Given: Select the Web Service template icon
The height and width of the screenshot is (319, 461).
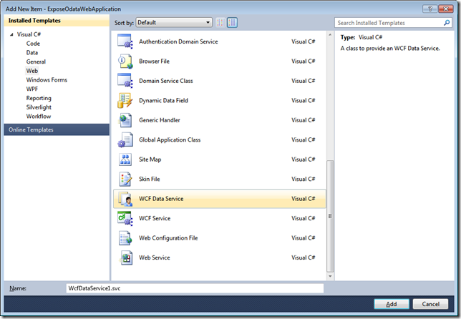Looking at the screenshot, I should (125, 257).
